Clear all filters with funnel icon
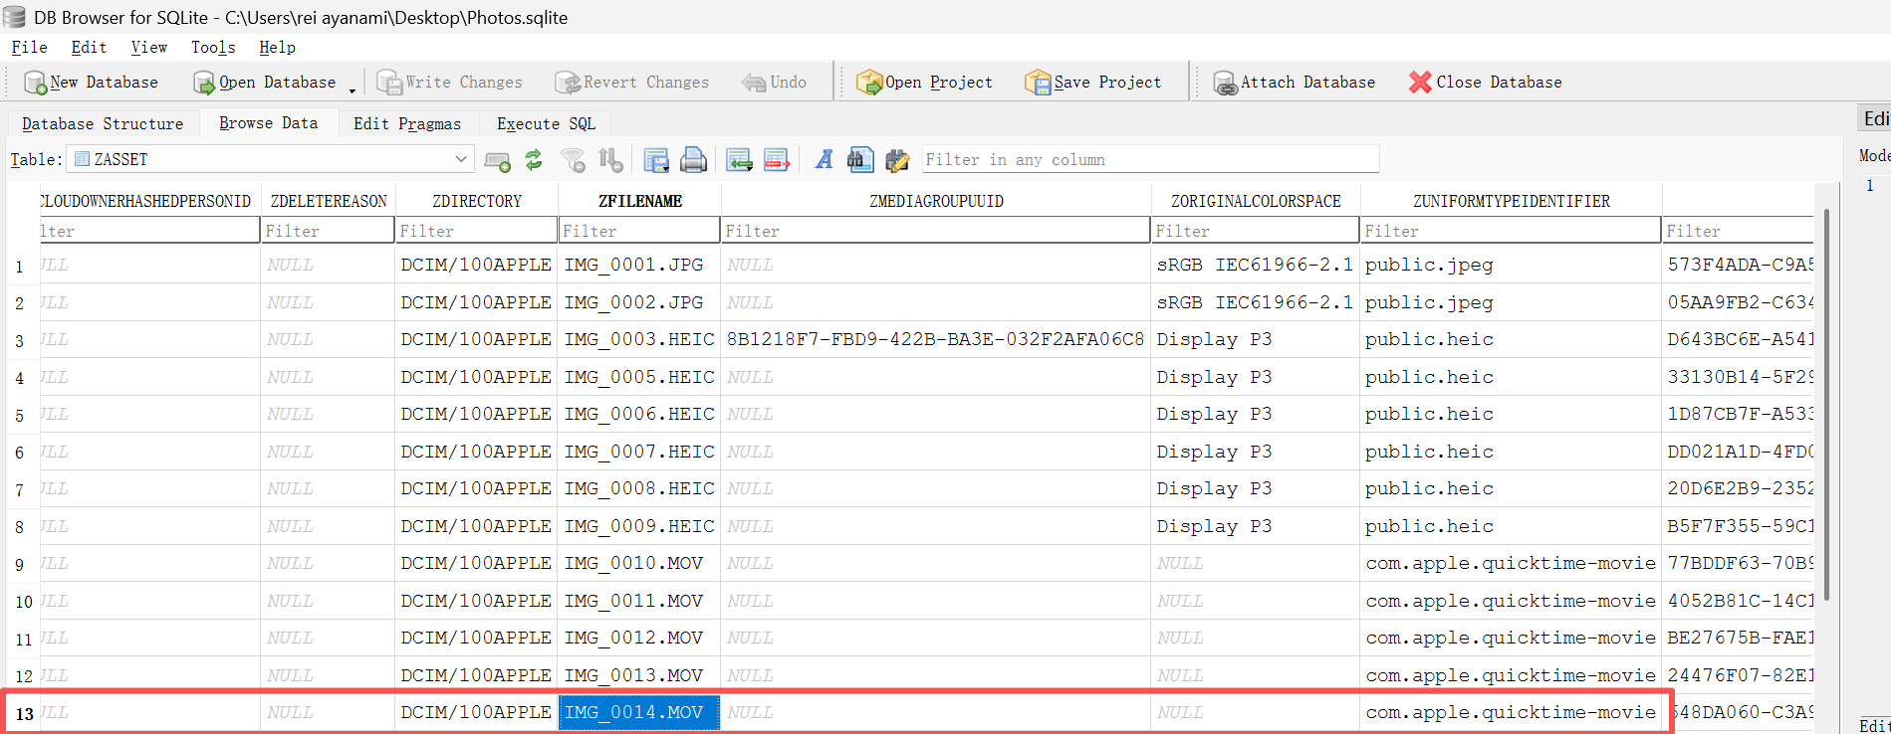This screenshot has height=734, width=1891. [573, 160]
